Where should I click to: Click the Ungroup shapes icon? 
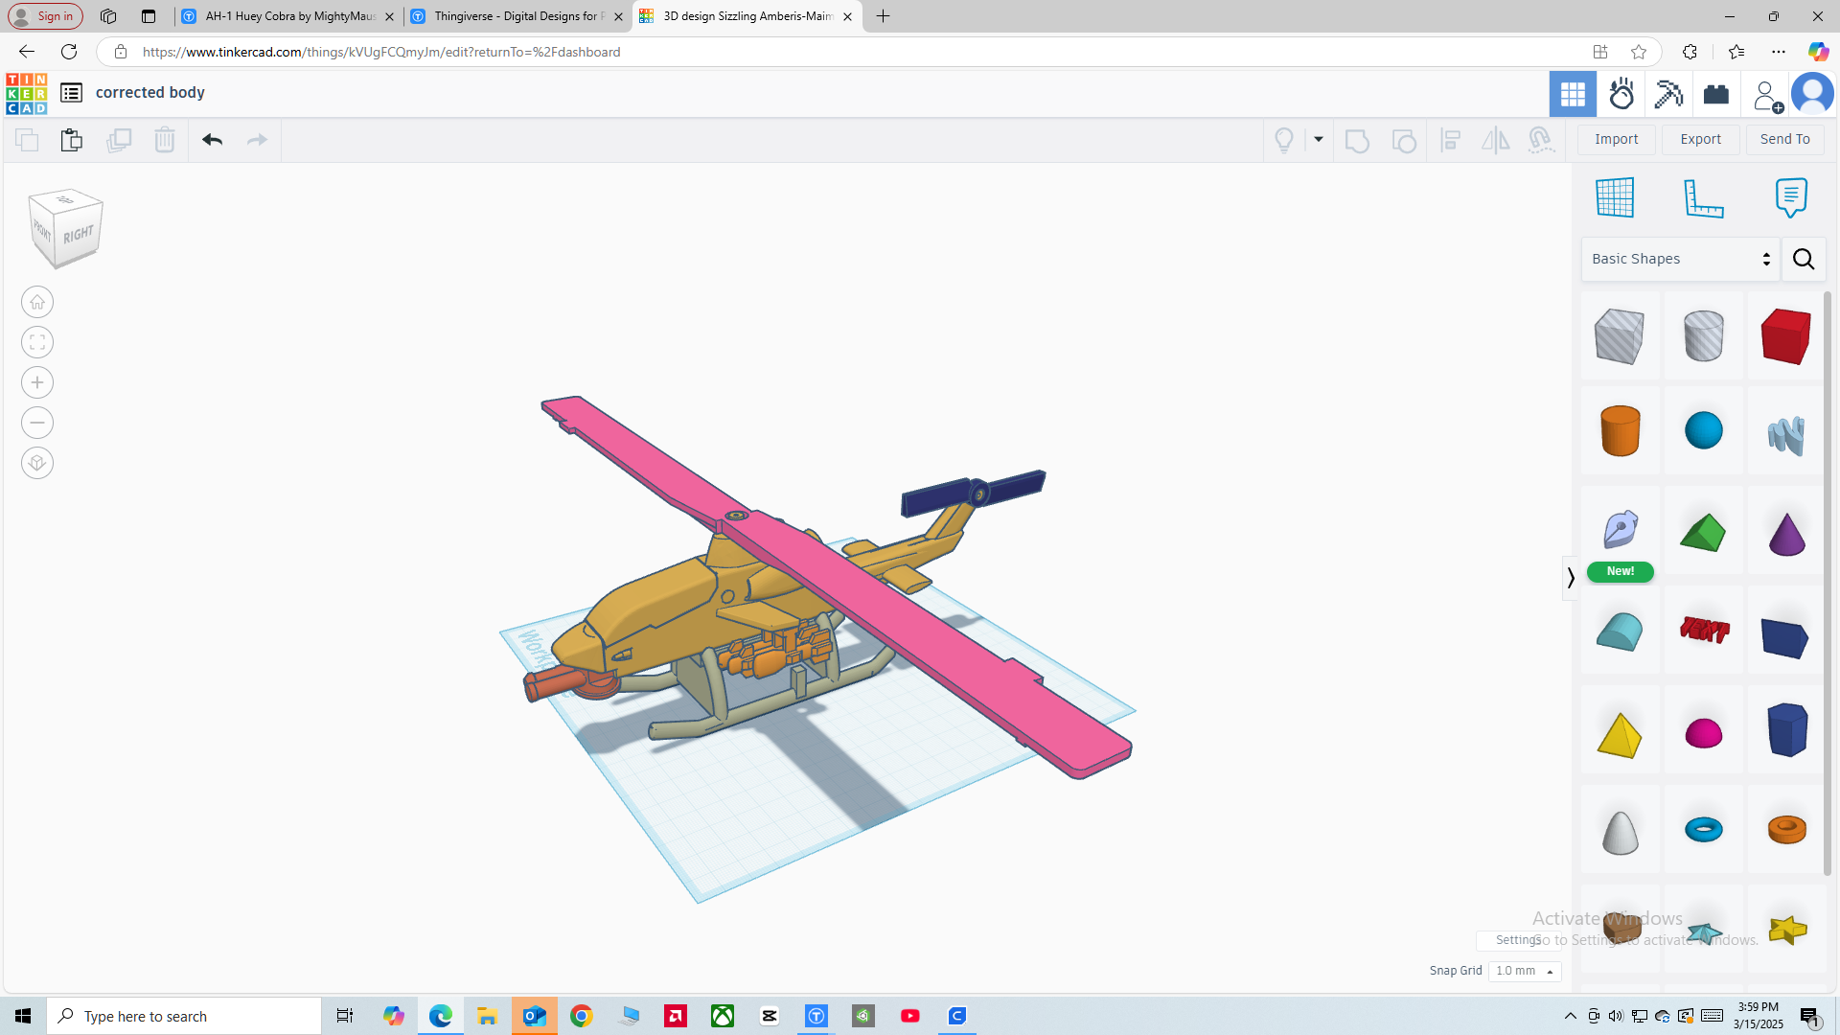[1404, 141]
